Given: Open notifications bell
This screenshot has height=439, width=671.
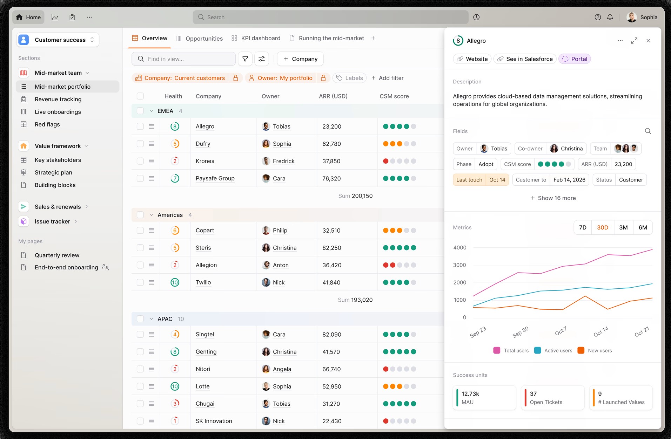Looking at the screenshot, I should [x=610, y=17].
